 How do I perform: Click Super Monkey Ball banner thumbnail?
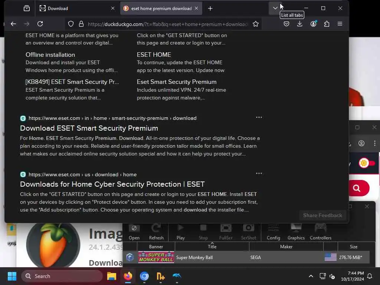click(x=156, y=258)
